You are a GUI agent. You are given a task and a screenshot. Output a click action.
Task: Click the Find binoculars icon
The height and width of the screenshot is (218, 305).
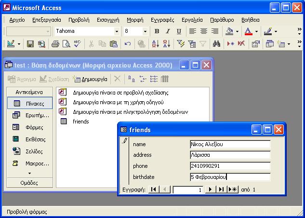tap(216, 44)
